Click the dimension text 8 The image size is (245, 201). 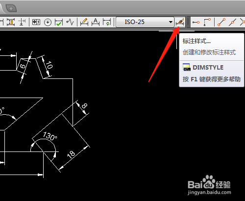click(x=84, y=106)
